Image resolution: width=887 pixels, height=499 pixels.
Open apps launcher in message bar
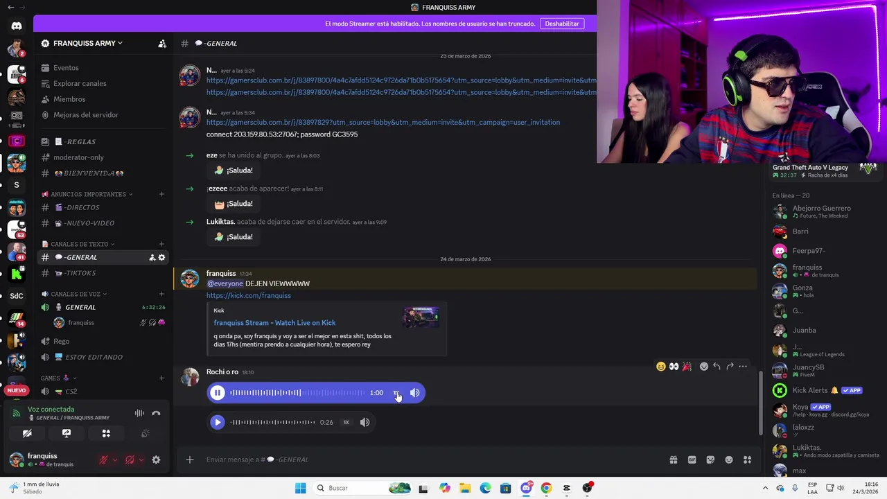point(748,459)
